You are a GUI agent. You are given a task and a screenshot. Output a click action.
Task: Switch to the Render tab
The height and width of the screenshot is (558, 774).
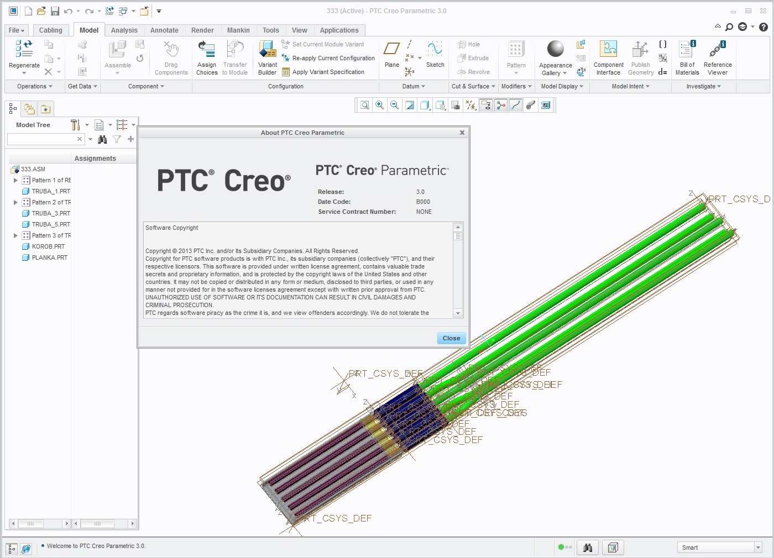203,30
